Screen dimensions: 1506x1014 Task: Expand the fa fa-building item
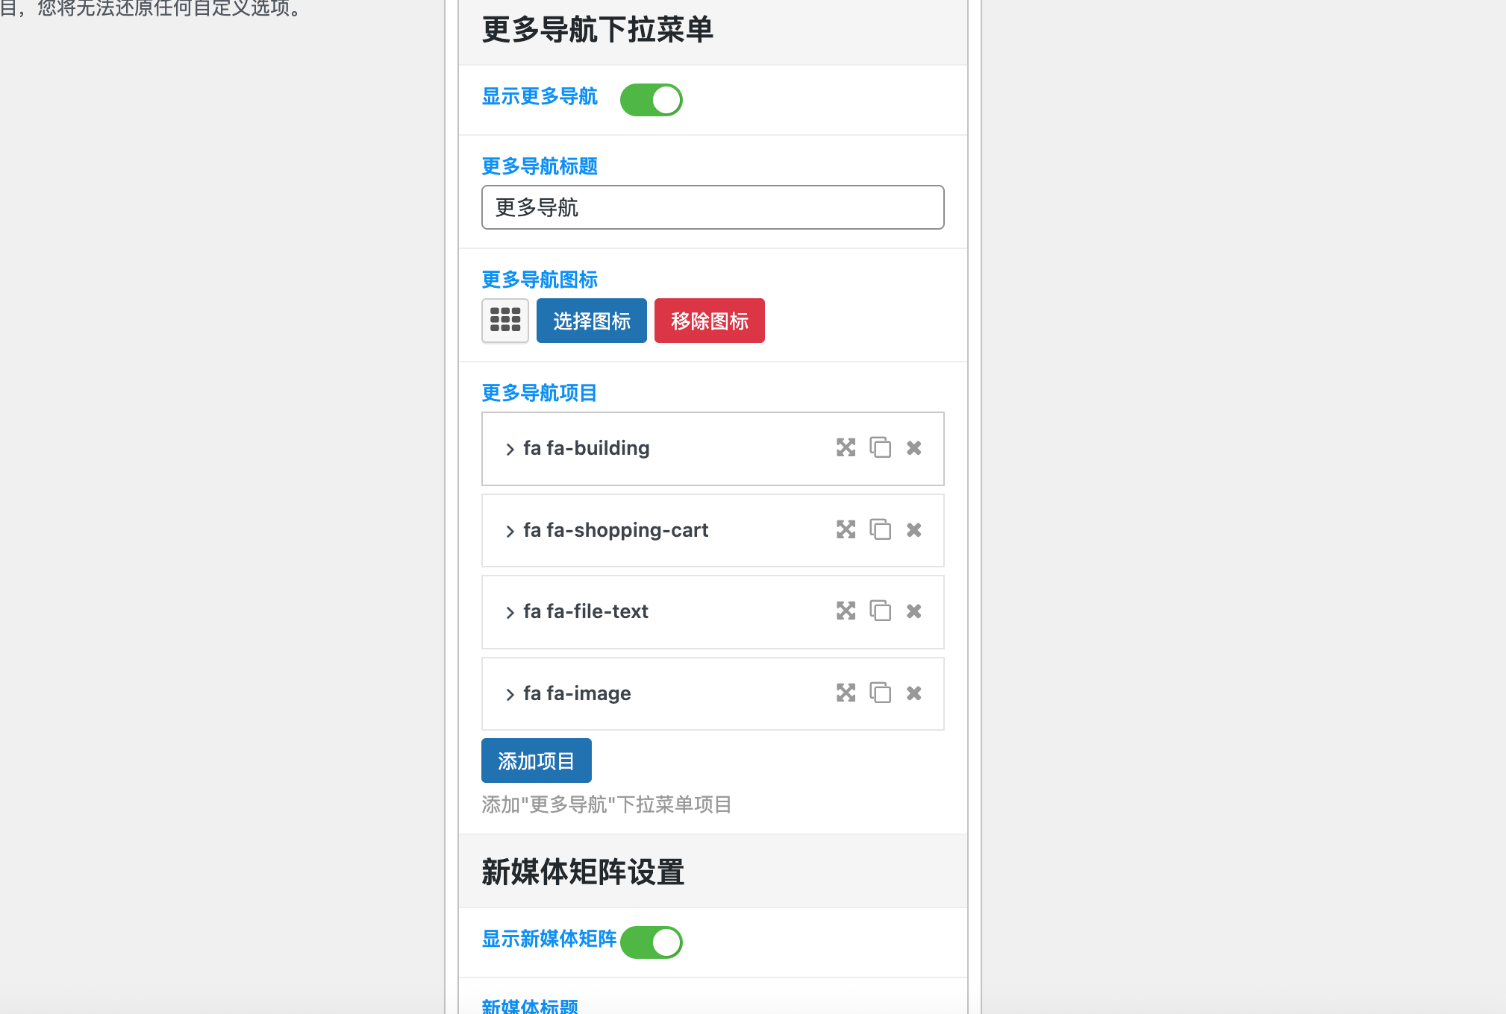click(510, 448)
